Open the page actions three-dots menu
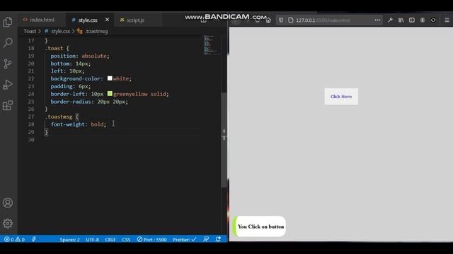The image size is (453, 254). [377, 20]
